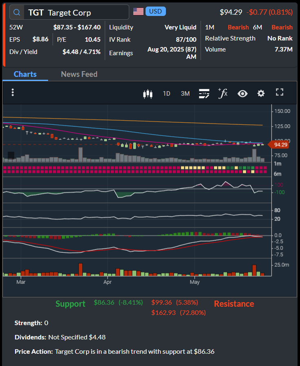This screenshot has width=300, height=366.
Task: Click the $86.36 support level
Action: (104, 303)
